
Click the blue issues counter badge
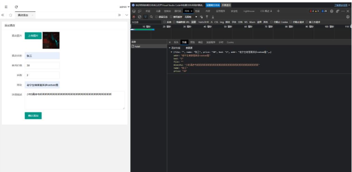coord(324,11)
